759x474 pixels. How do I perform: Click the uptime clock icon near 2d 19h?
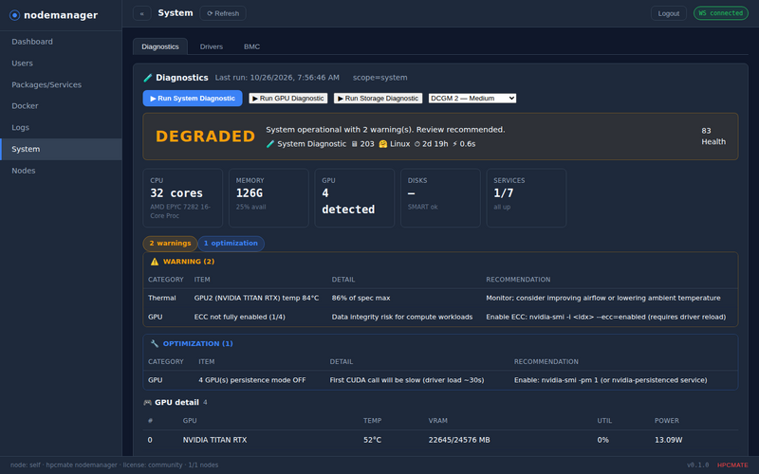[x=417, y=144]
